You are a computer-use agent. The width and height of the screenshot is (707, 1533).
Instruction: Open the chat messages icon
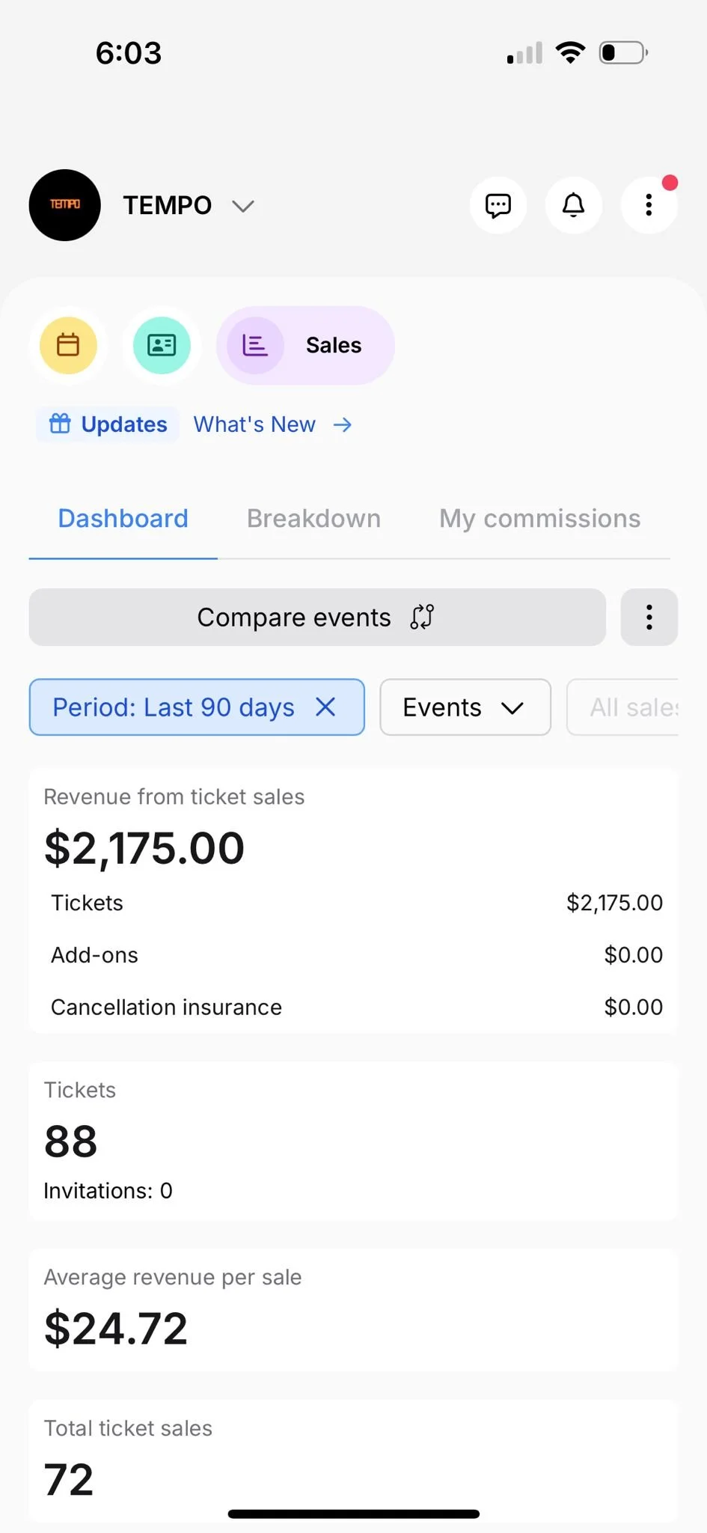point(498,205)
